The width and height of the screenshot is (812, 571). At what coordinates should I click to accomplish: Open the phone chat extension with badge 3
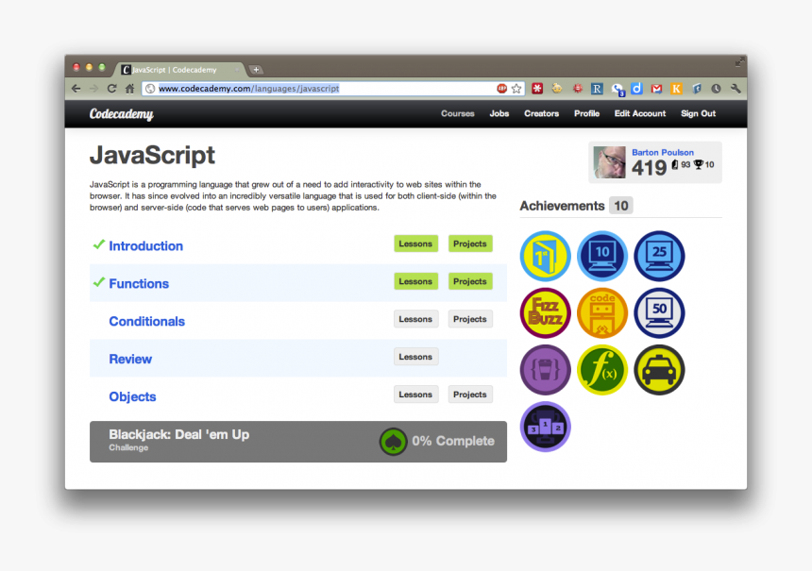tap(617, 90)
